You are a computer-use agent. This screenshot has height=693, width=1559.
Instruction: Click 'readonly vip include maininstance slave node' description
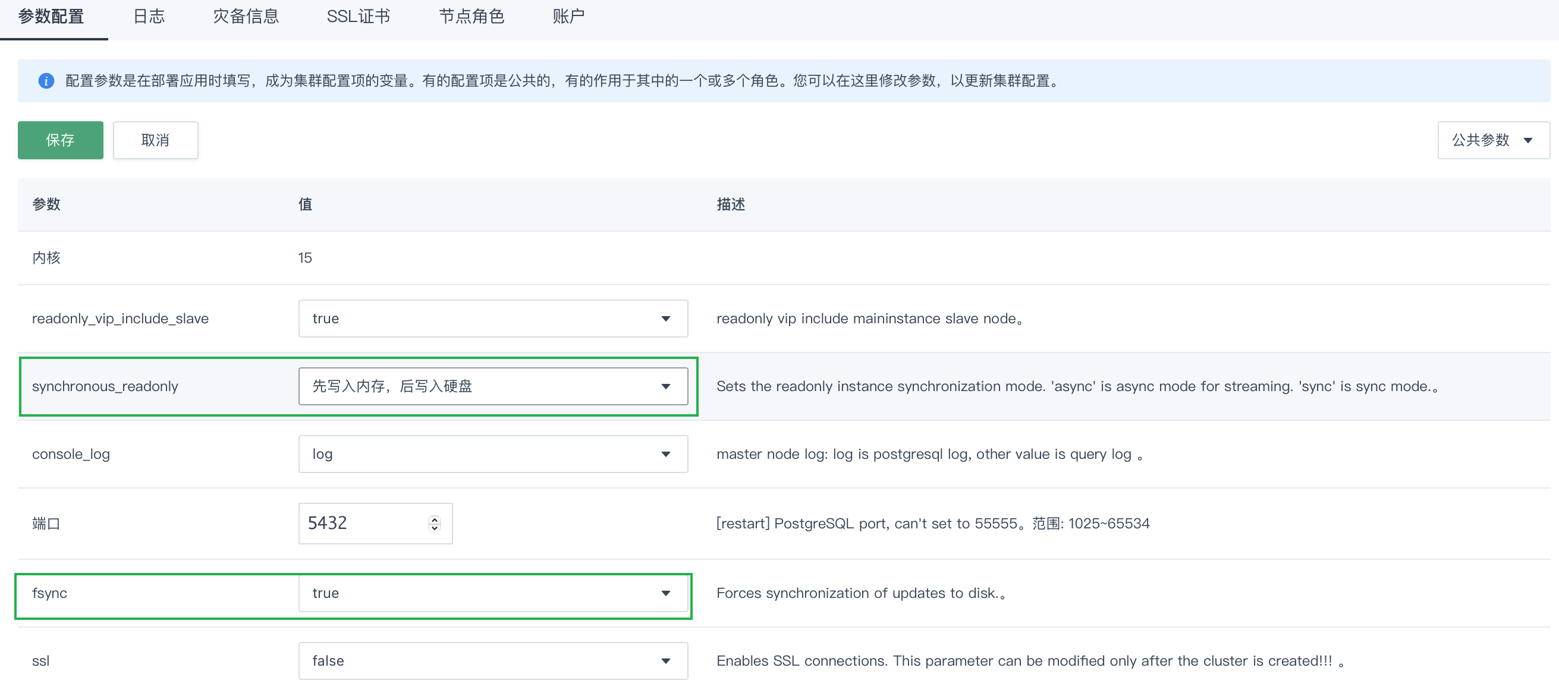pyautogui.click(x=870, y=319)
